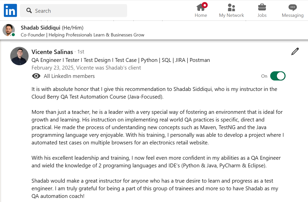The image size is (308, 202).
Task: Open Shadab Siddiqui's name in header
Action: click(40, 28)
